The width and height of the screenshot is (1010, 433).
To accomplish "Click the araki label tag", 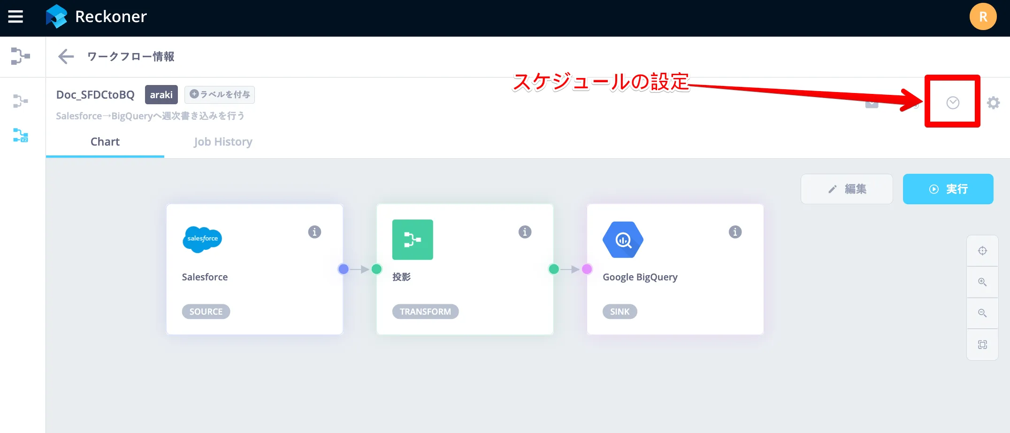I will point(161,95).
